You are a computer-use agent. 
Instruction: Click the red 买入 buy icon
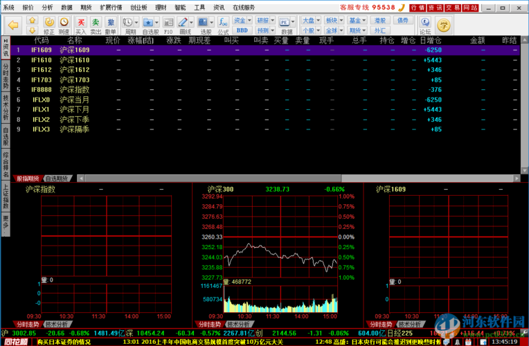(81, 22)
